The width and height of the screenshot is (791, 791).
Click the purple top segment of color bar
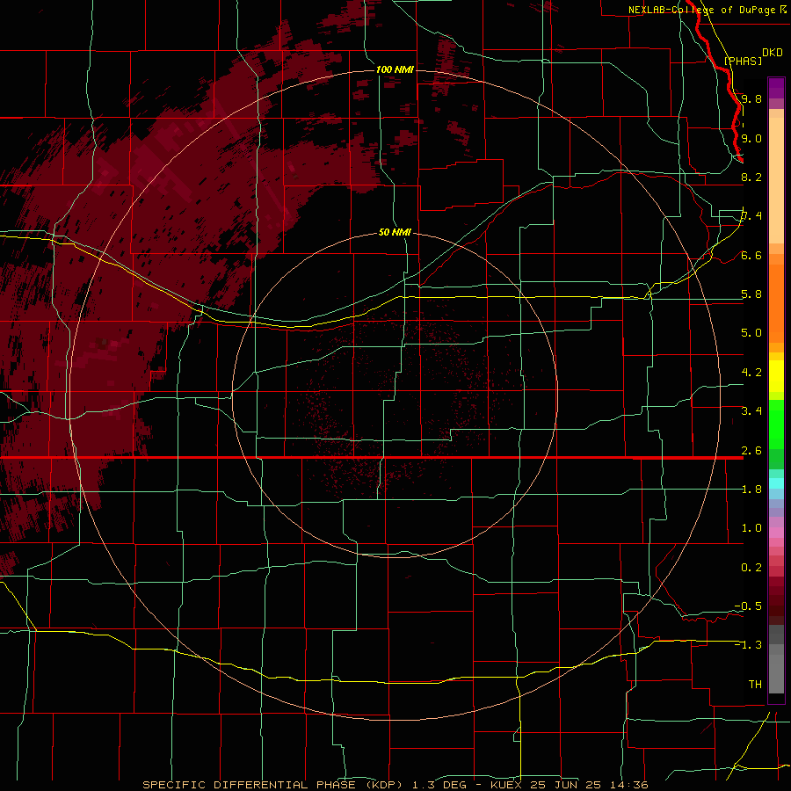(x=776, y=88)
